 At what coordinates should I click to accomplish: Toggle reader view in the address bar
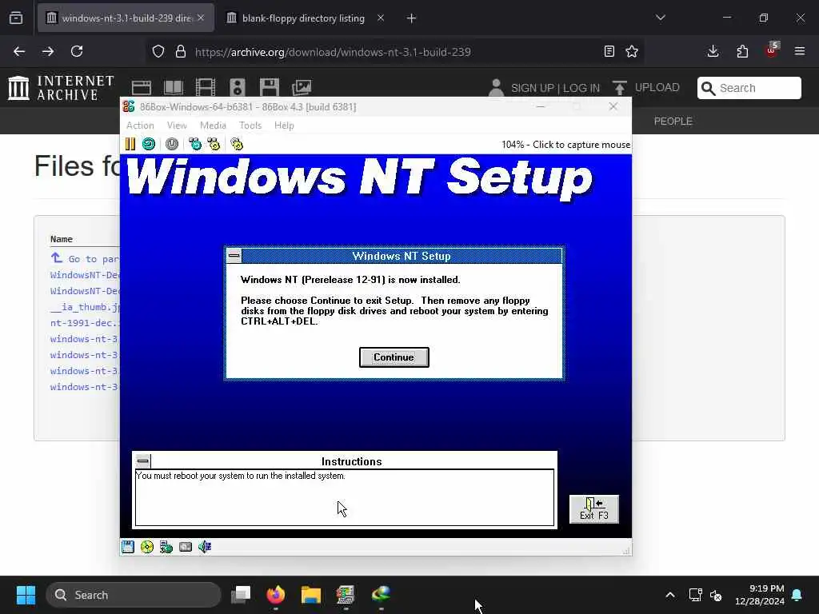click(x=609, y=51)
